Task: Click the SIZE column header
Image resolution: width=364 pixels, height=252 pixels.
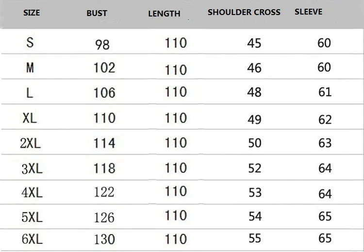Action: (x=32, y=13)
